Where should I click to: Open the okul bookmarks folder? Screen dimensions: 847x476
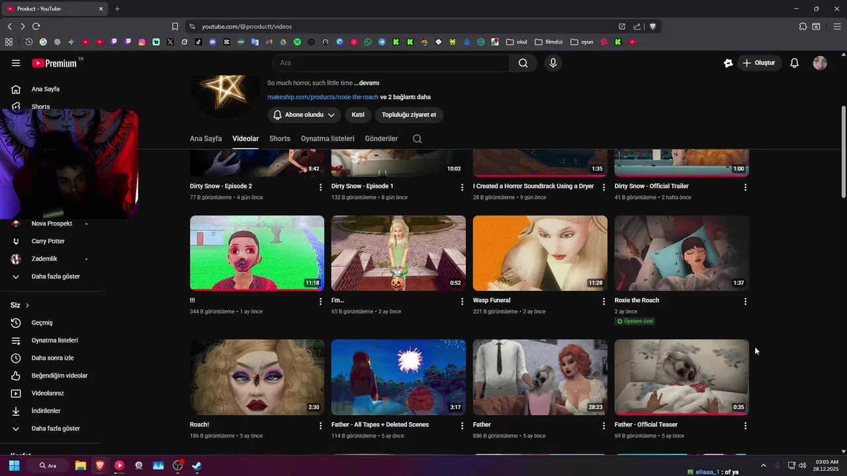click(x=517, y=42)
